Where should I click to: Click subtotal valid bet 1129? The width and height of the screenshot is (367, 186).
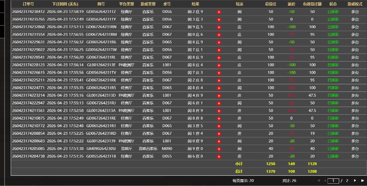click(x=312, y=164)
